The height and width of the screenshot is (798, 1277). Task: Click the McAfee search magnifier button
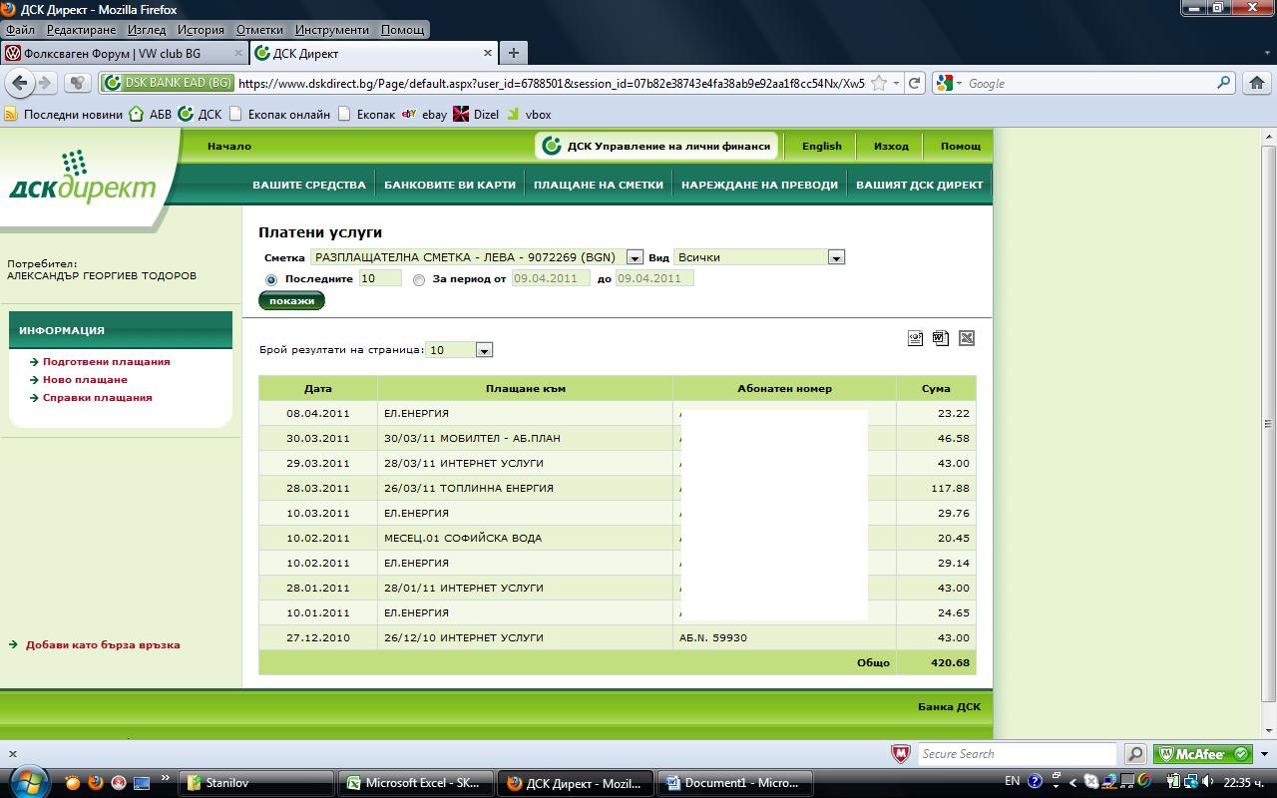click(1135, 754)
